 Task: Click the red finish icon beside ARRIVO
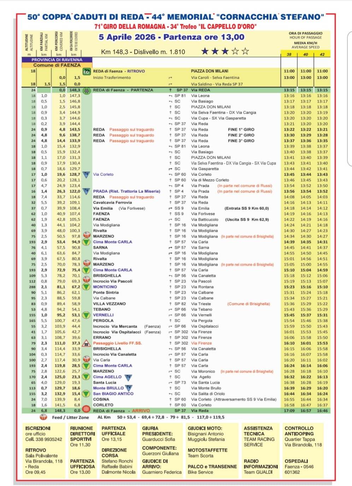86,409
